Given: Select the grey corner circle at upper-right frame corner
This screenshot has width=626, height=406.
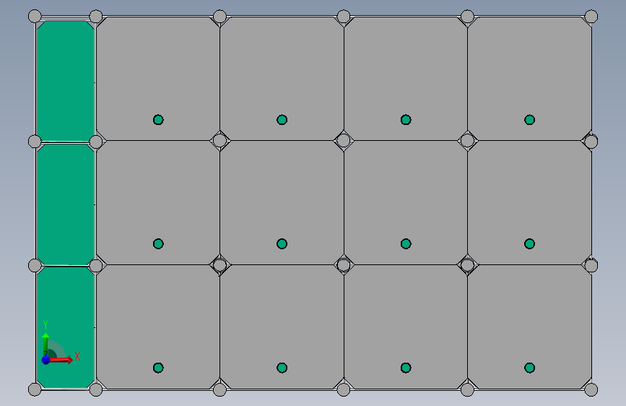Looking at the screenshot, I should coord(591,17).
